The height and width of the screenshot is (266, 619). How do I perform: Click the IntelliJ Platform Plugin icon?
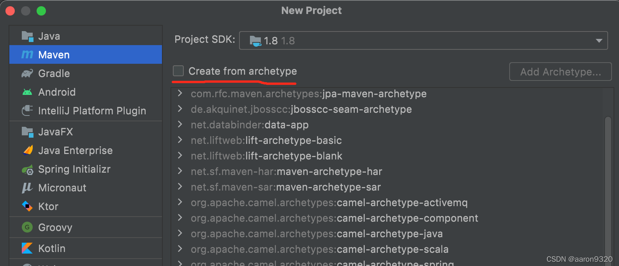27,111
